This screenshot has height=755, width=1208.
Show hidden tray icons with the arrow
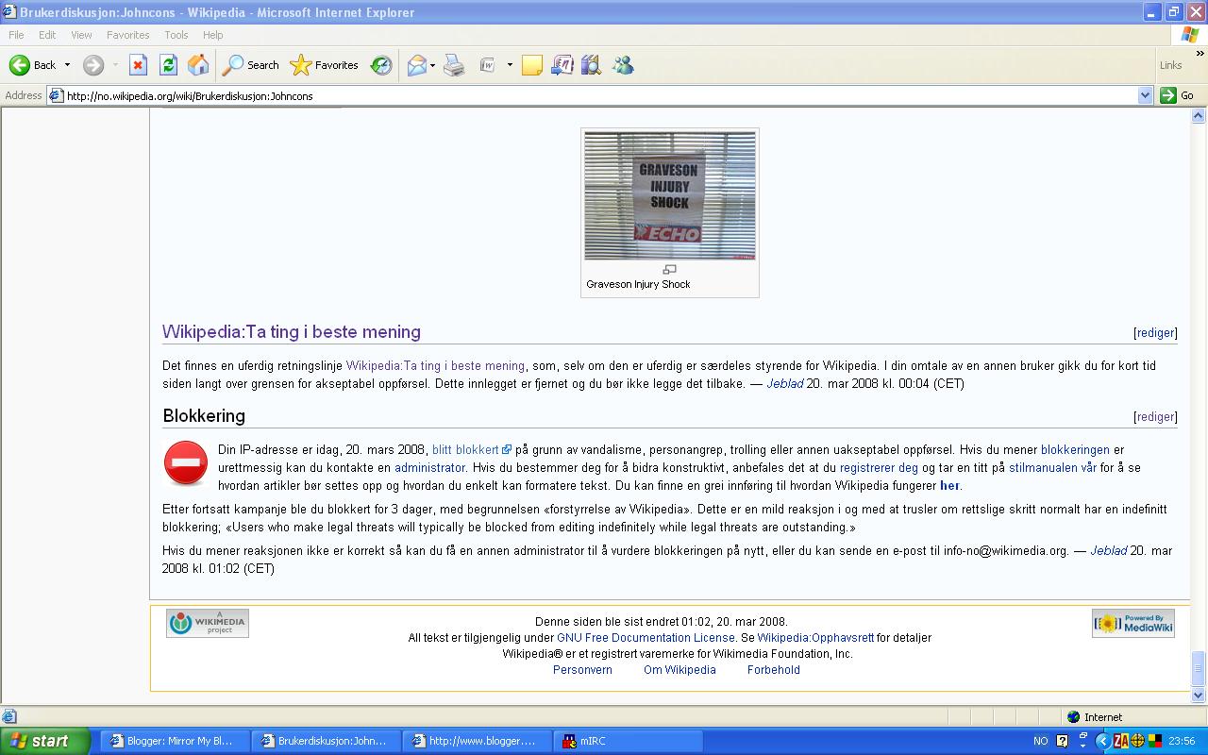click(x=1105, y=741)
